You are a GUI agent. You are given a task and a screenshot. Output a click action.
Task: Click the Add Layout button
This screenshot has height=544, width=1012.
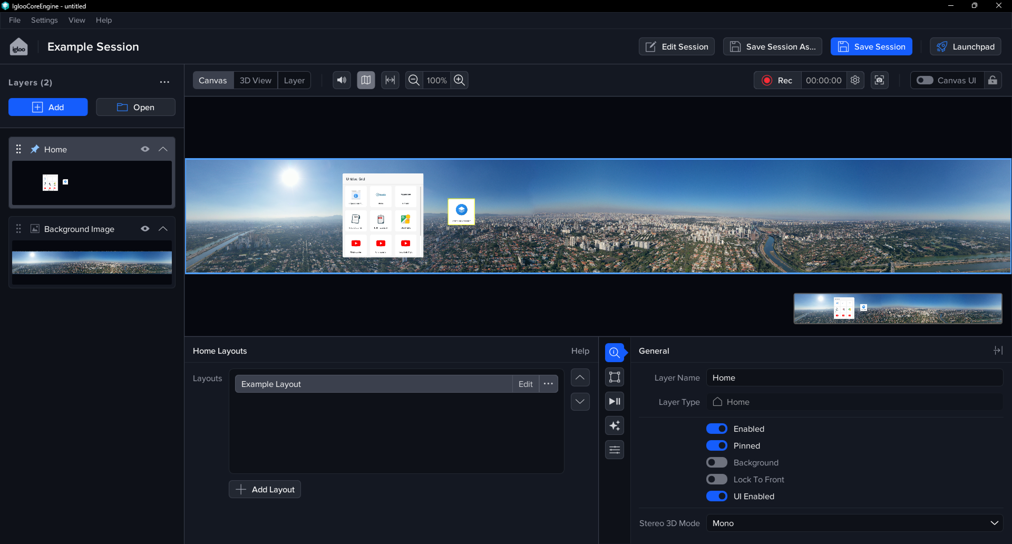(x=265, y=489)
